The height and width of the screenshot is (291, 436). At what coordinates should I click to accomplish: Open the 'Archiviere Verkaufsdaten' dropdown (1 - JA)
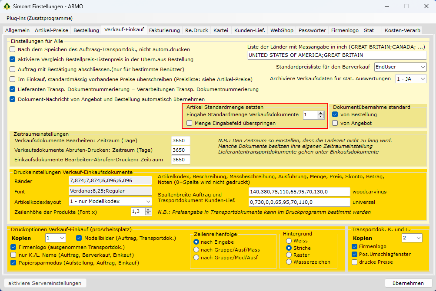tap(411, 79)
